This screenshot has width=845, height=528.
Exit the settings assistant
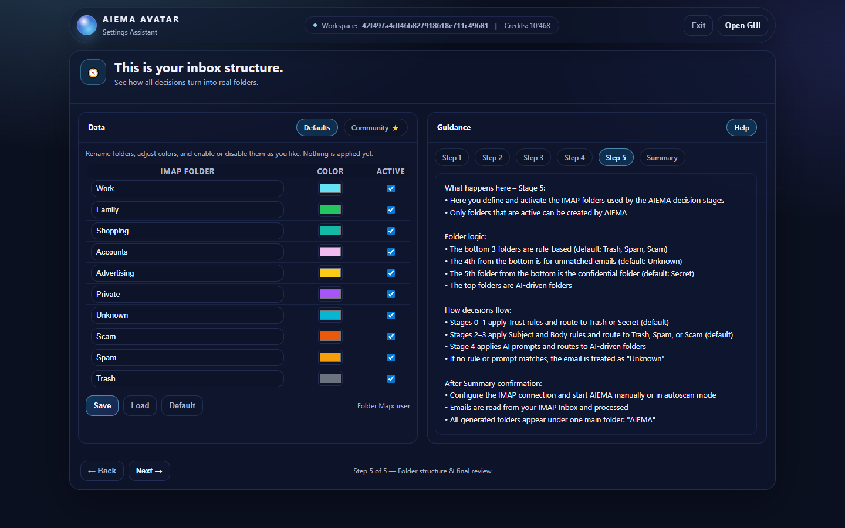point(698,26)
